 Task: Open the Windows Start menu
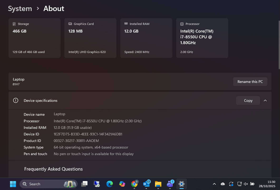(x=13, y=184)
